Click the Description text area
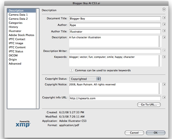 pos(114,41)
